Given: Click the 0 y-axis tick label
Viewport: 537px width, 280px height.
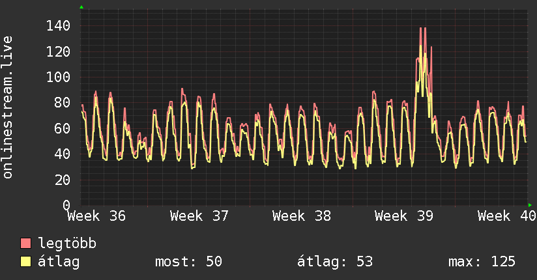Looking at the screenshot, I should [x=66, y=205].
